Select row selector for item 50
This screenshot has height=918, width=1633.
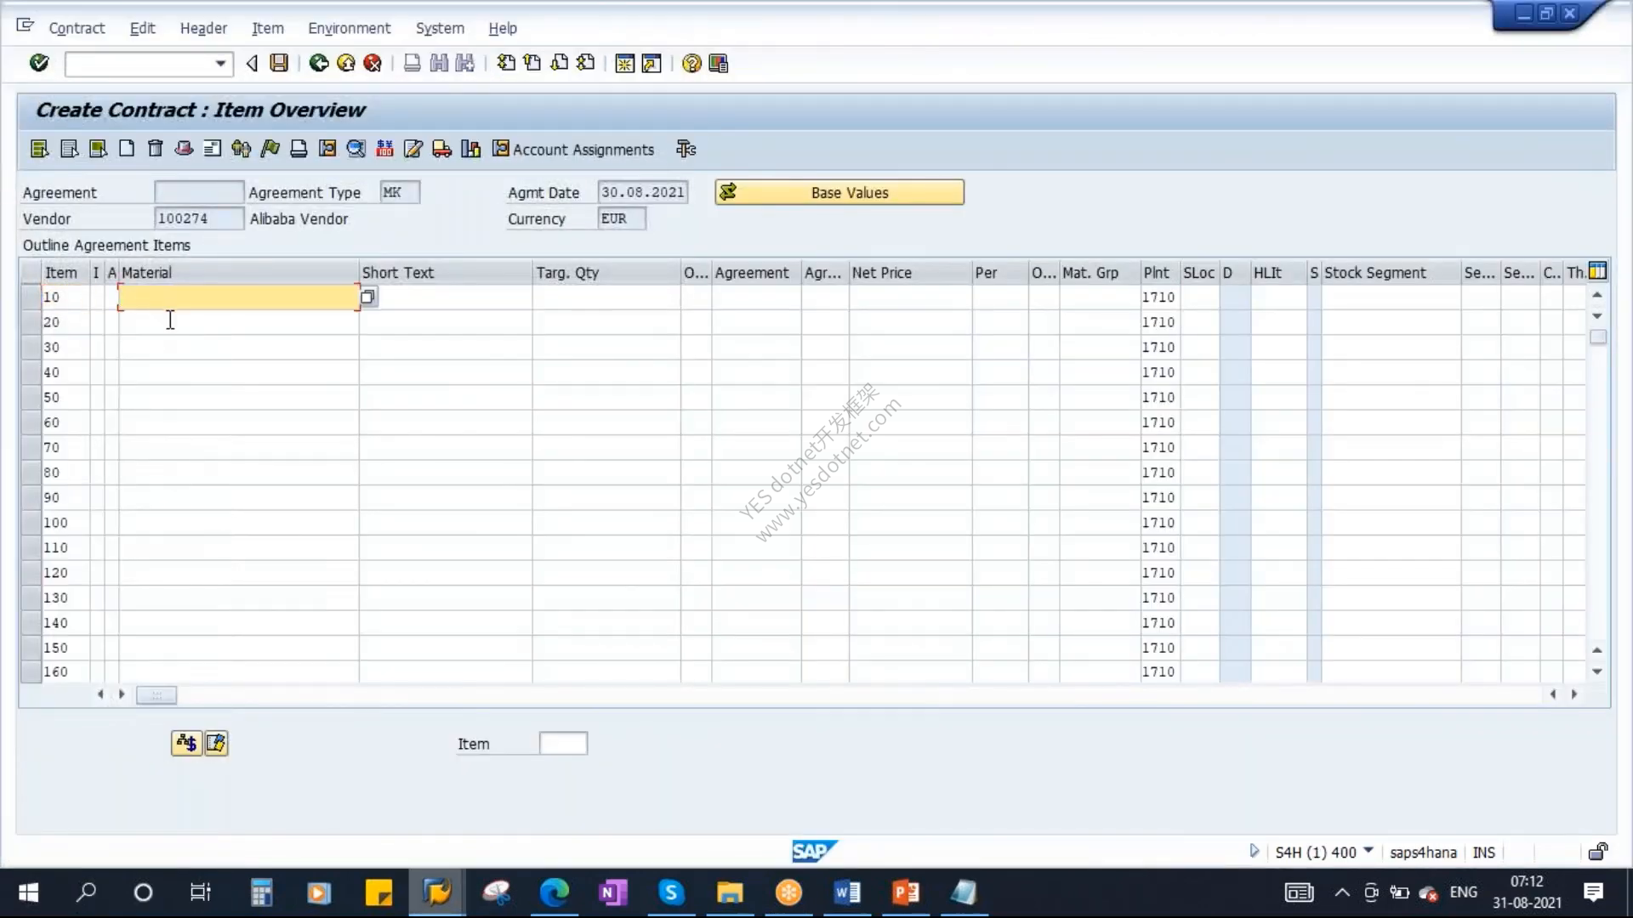31,397
